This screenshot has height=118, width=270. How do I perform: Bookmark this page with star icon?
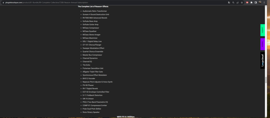[x=242, y=3]
